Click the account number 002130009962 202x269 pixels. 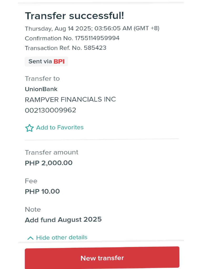(x=50, y=110)
